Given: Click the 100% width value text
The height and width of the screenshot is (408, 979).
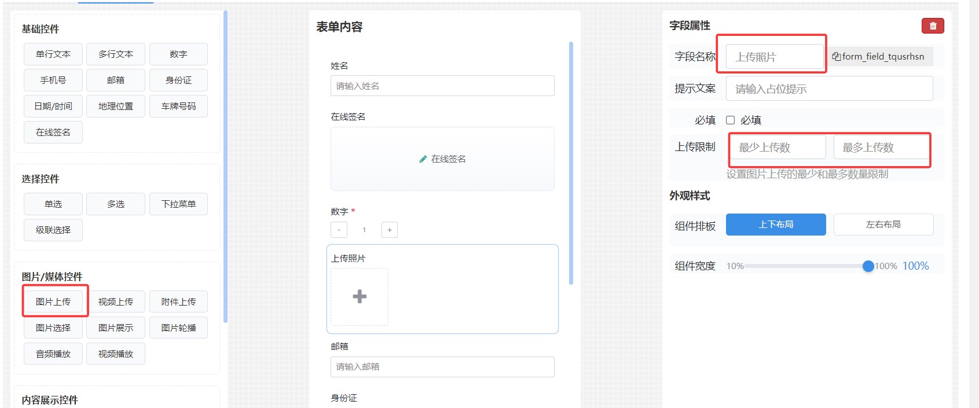Looking at the screenshot, I should [915, 266].
